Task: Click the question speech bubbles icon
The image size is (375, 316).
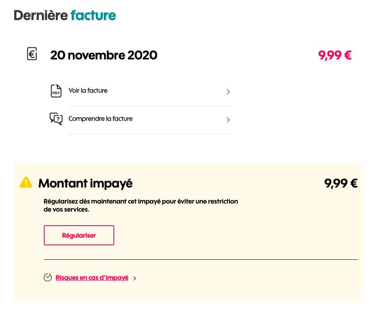Action: tap(56, 119)
